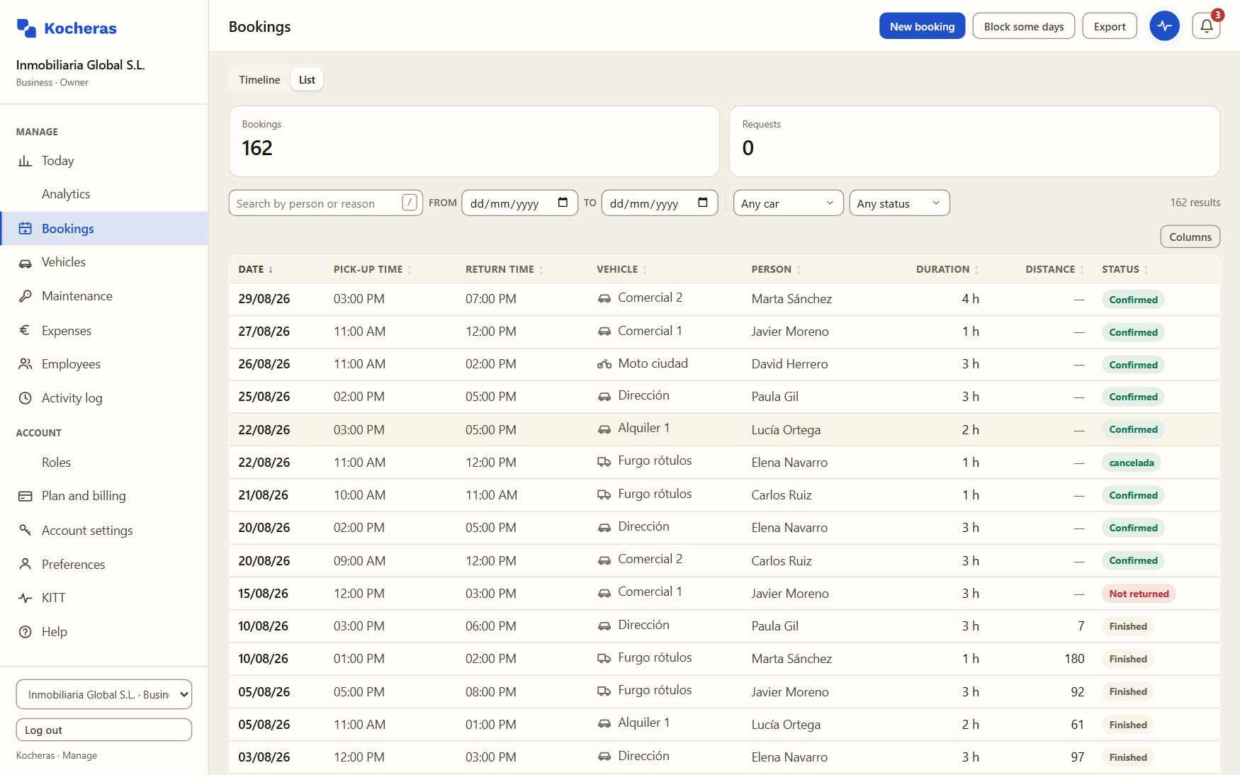The width and height of the screenshot is (1240, 775).
Task: Click the KITT pulse icon in sidebar
Action: [25, 598]
